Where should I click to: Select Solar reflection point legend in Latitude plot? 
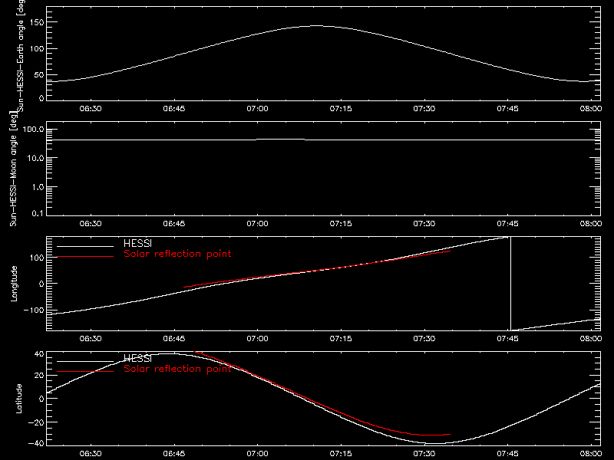pos(177,369)
